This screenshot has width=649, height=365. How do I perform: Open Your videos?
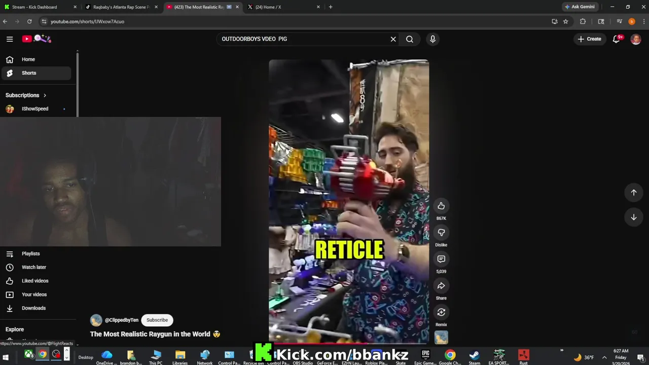tap(35, 295)
